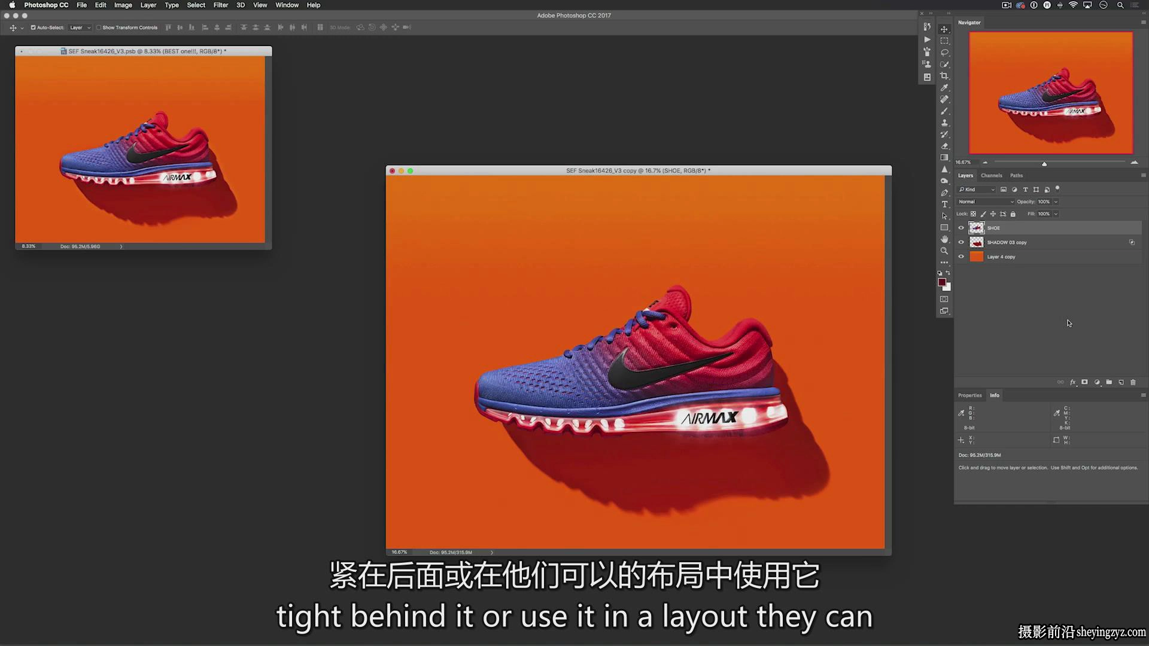Screen dimensions: 1149x646
Task: Toggle lock image pixels brush icon
Action: point(983,214)
